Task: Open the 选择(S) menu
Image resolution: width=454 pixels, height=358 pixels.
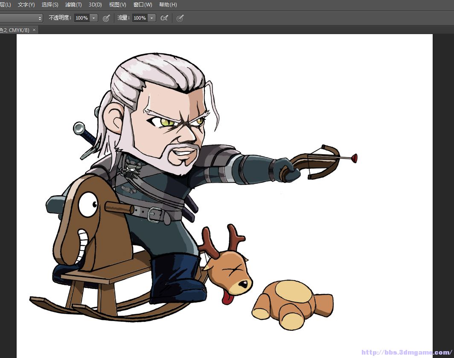Action: pos(50,5)
